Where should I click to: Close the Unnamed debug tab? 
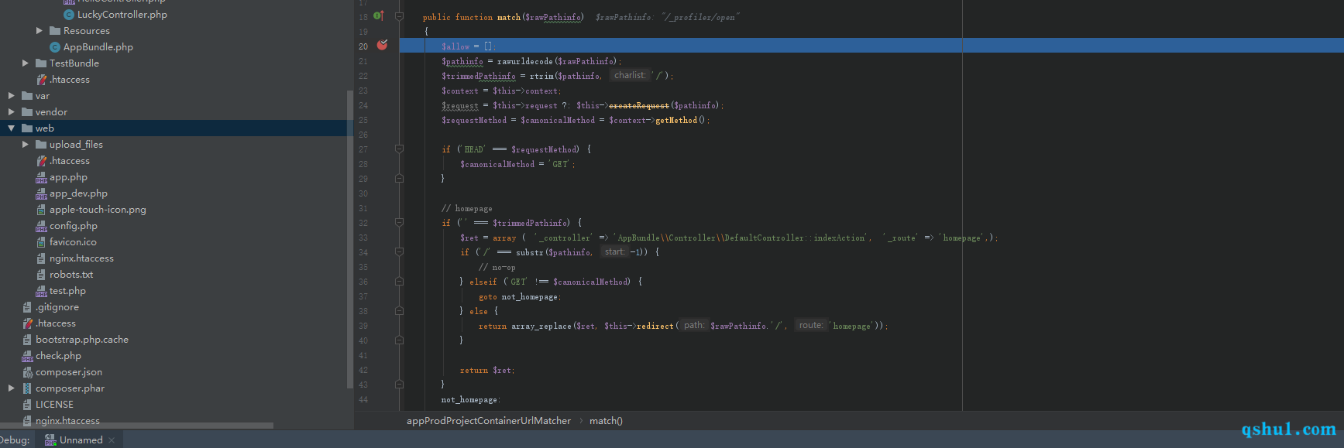click(x=112, y=440)
